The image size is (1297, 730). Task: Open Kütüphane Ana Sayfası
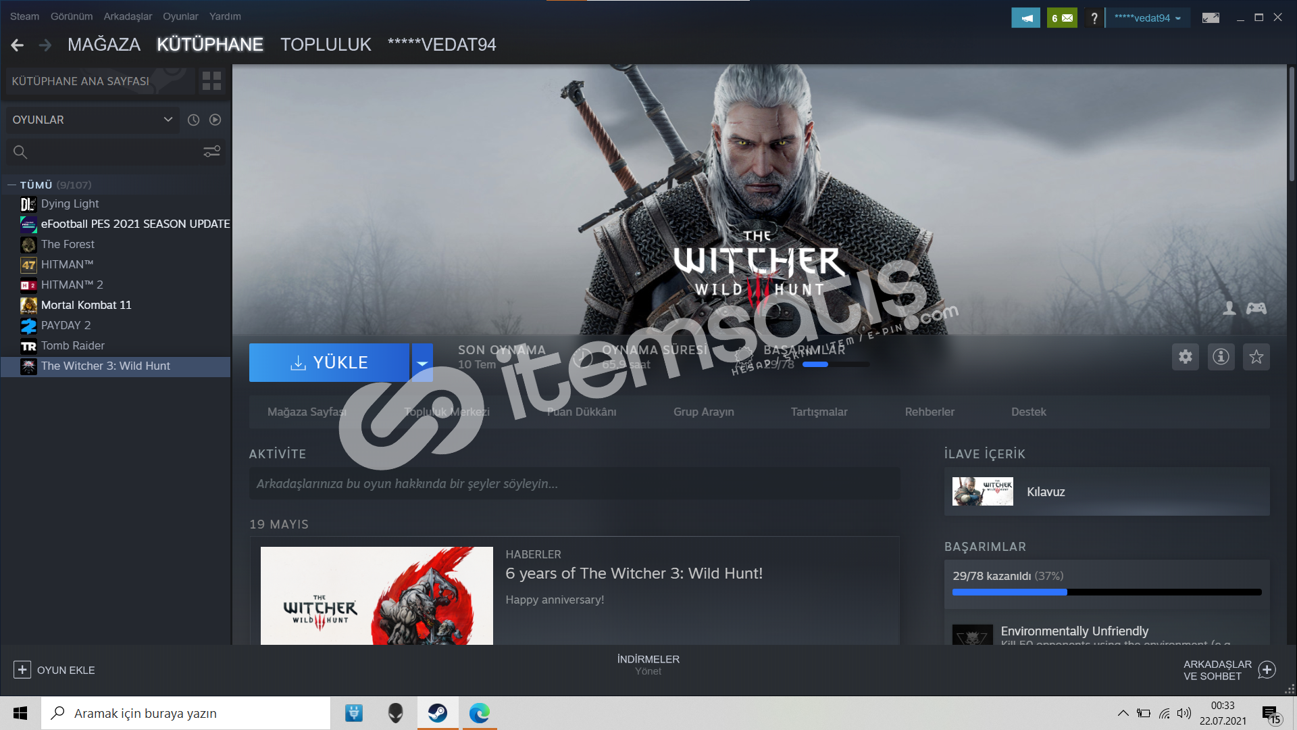pos(99,81)
